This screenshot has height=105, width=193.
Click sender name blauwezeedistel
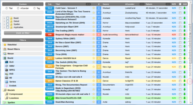132,23
